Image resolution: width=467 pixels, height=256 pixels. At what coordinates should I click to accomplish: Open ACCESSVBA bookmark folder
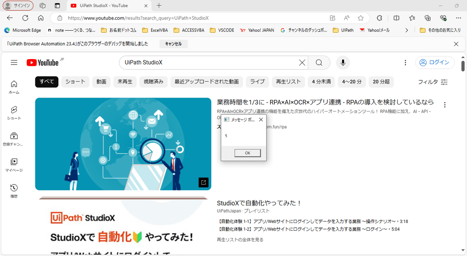[189, 30]
